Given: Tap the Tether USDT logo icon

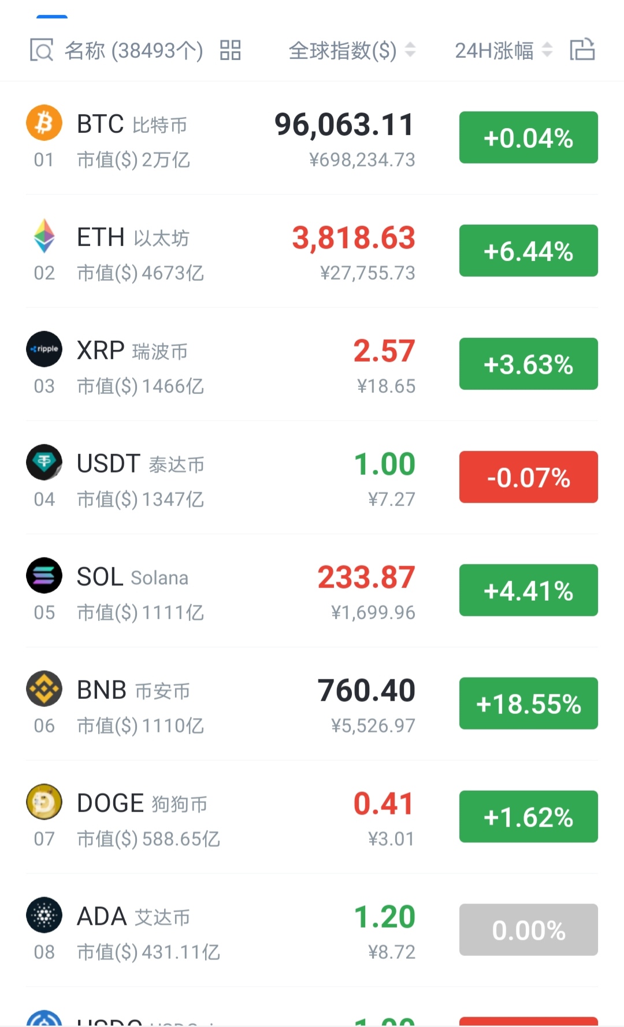Looking at the screenshot, I should pyautogui.click(x=44, y=462).
